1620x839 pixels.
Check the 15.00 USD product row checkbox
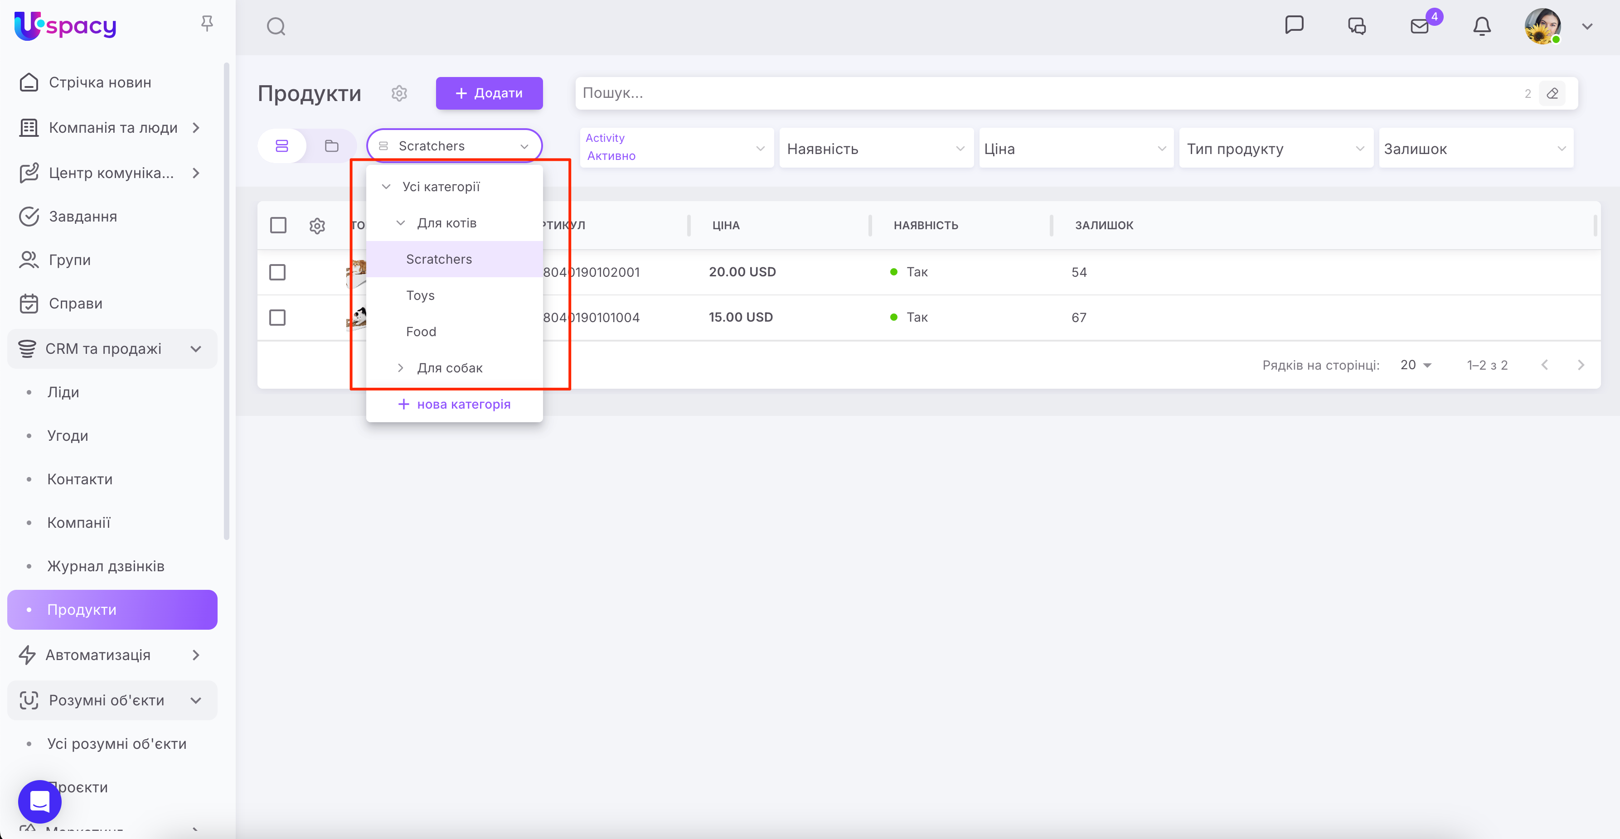coord(277,318)
